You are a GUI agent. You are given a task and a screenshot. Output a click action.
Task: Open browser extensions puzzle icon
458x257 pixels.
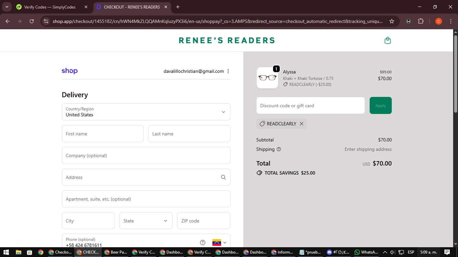pos(421,21)
